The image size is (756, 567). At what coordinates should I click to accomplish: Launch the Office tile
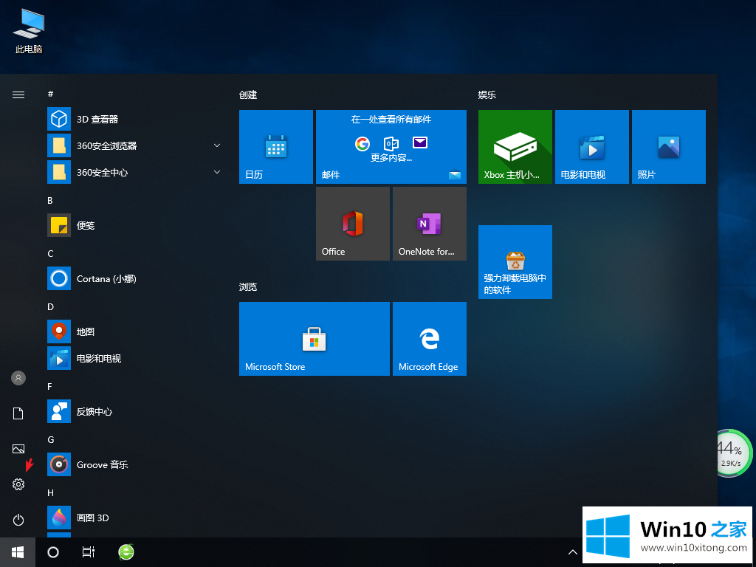[x=352, y=224]
